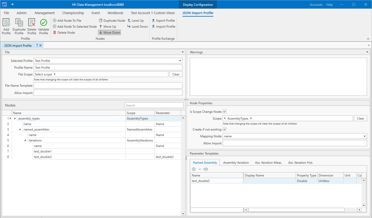
Task: Click the Nodes search field
Action: pyautogui.click(x=154, y=105)
